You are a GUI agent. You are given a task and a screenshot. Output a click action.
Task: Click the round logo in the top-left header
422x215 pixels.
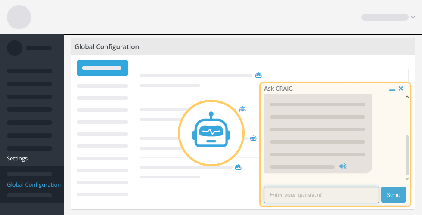[x=19, y=17]
